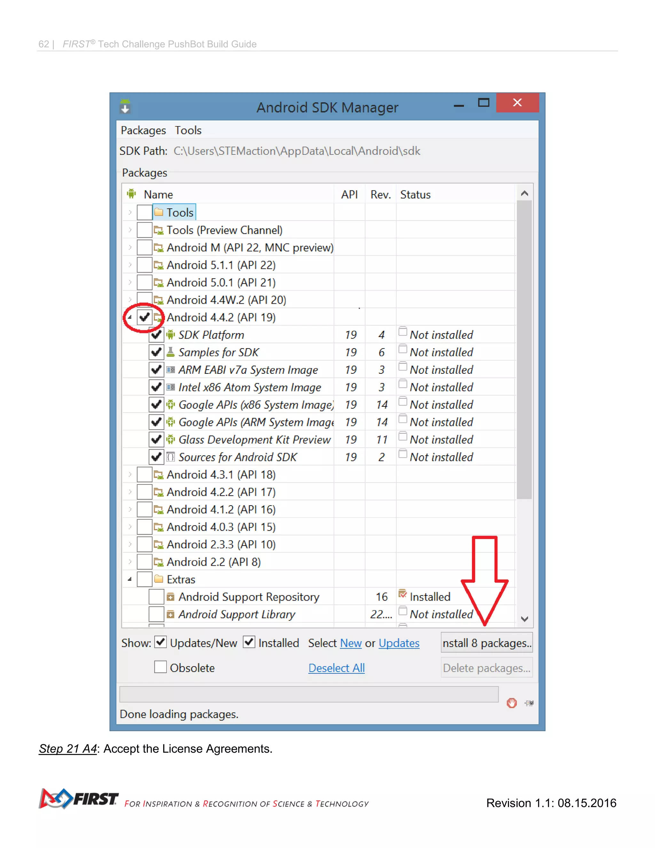The height and width of the screenshot is (848, 655).
Task: Expand the Android M (API 22, MNC preview) node
Action: (x=130, y=247)
